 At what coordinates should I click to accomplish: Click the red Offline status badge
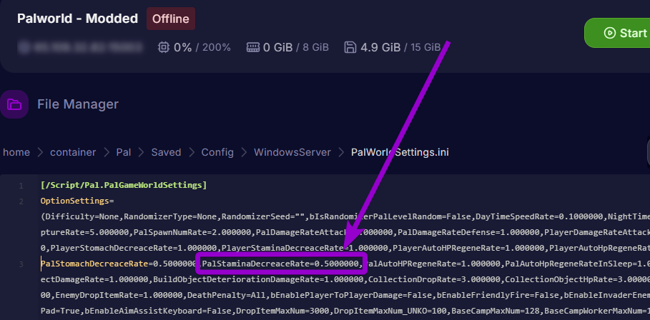tap(170, 19)
